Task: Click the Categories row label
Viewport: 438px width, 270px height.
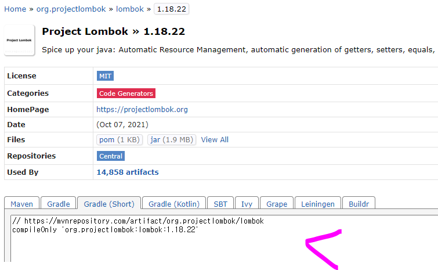Action: coord(28,93)
